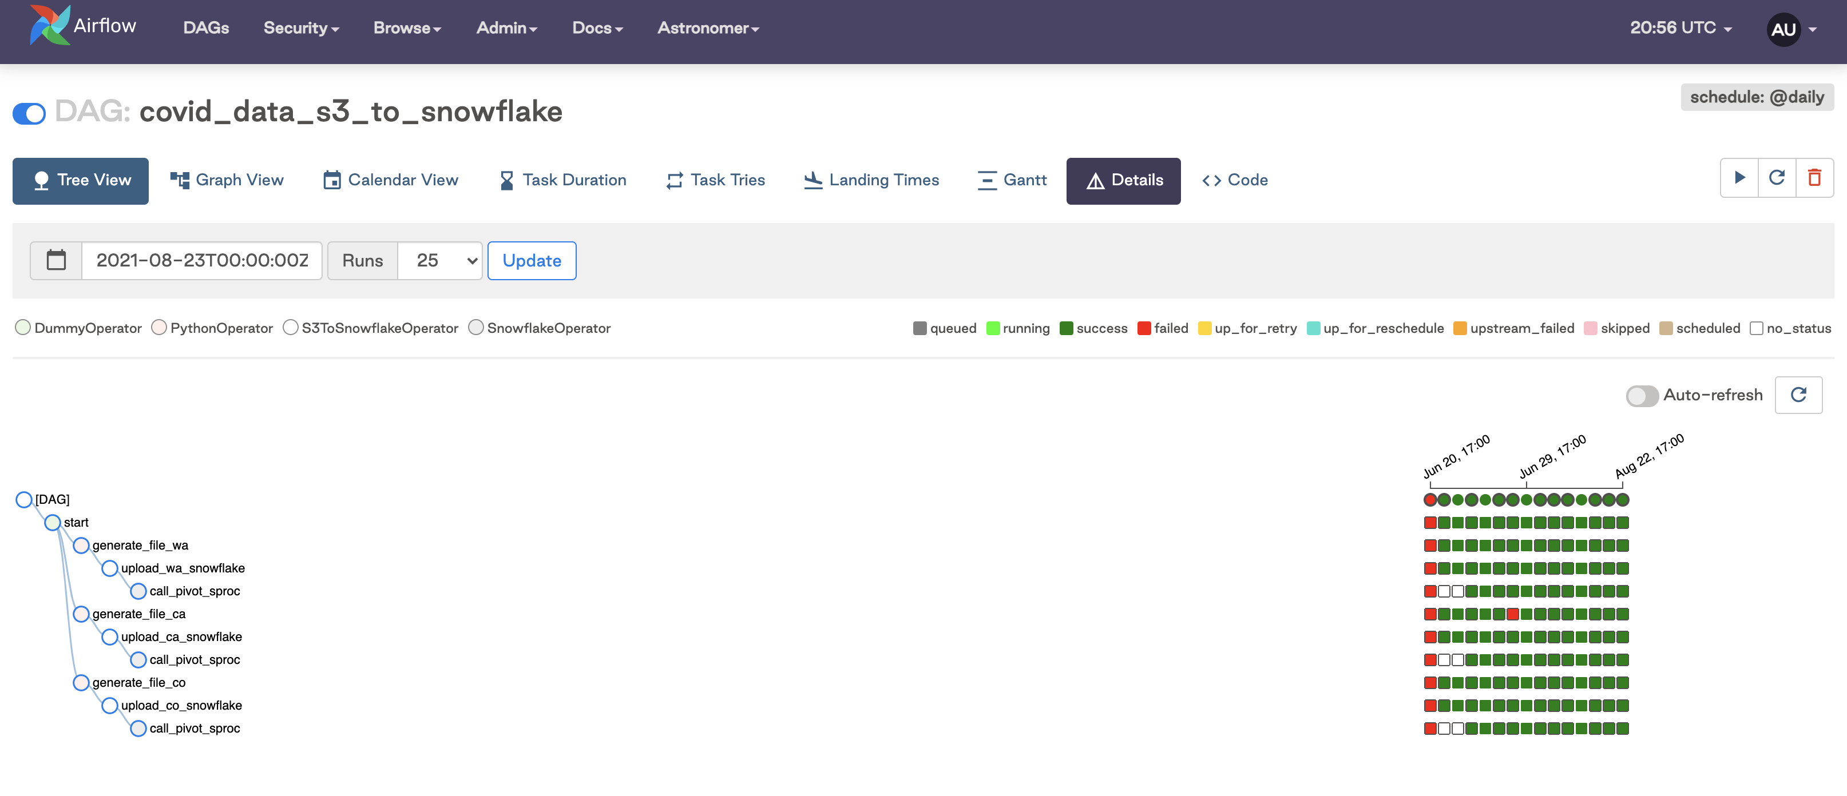Image resolution: width=1847 pixels, height=796 pixels.
Task: Open the Details tab
Action: click(1123, 181)
